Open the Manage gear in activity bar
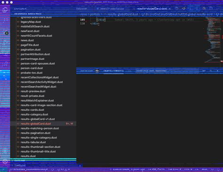The height and width of the screenshot is (172, 223). tap(5, 162)
